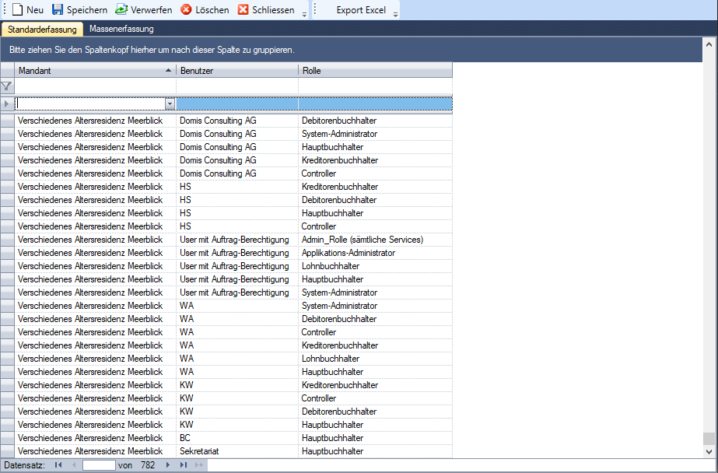Viewport: 718px width, 473px height.
Task: Click the red Löschen delete icon
Action: pyautogui.click(x=186, y=10)
